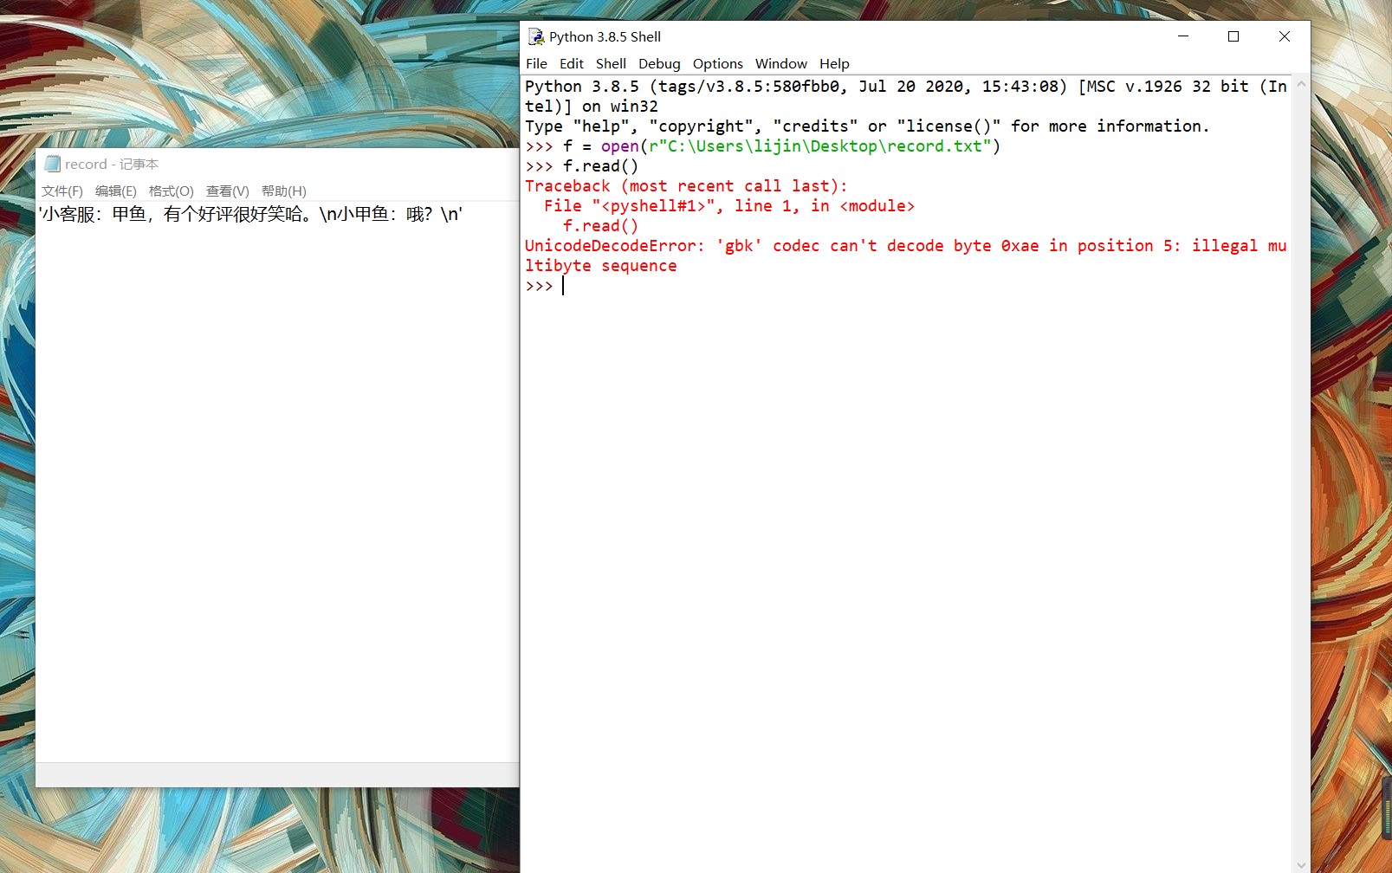Open Notepad's 帮助(H) menu
The image size is (1392, 873).
pos(283,191)
